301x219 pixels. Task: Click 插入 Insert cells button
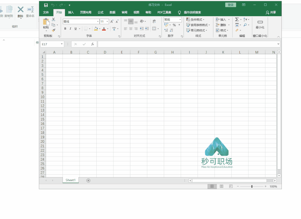coord(223,20)
